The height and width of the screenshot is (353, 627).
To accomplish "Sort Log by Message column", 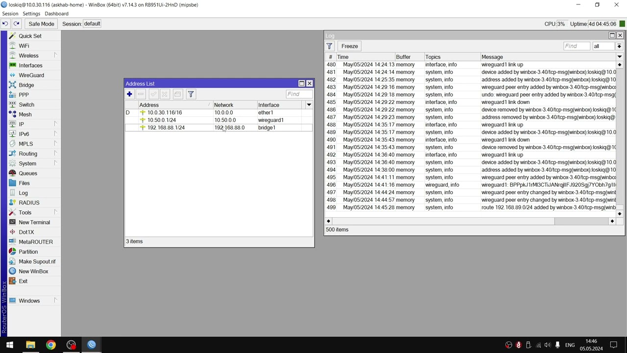I will tap(548, 57).
